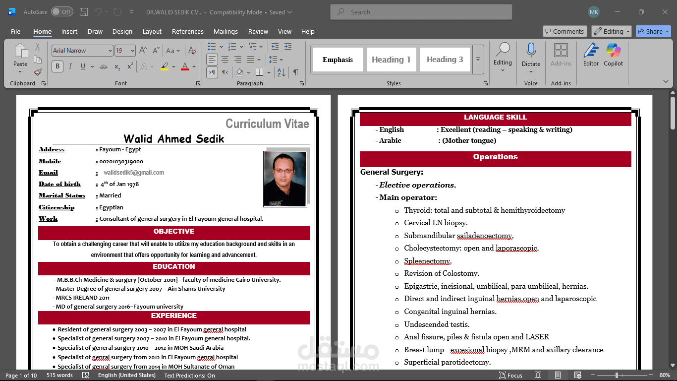Toggle Subscript formatting
677x381 pixels.
[x=117, y=66]
